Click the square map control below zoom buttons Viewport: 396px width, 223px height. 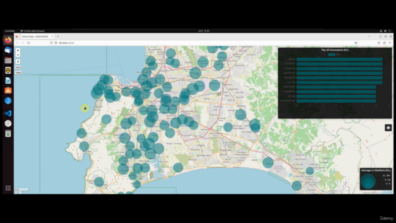[x=18, y=61]
